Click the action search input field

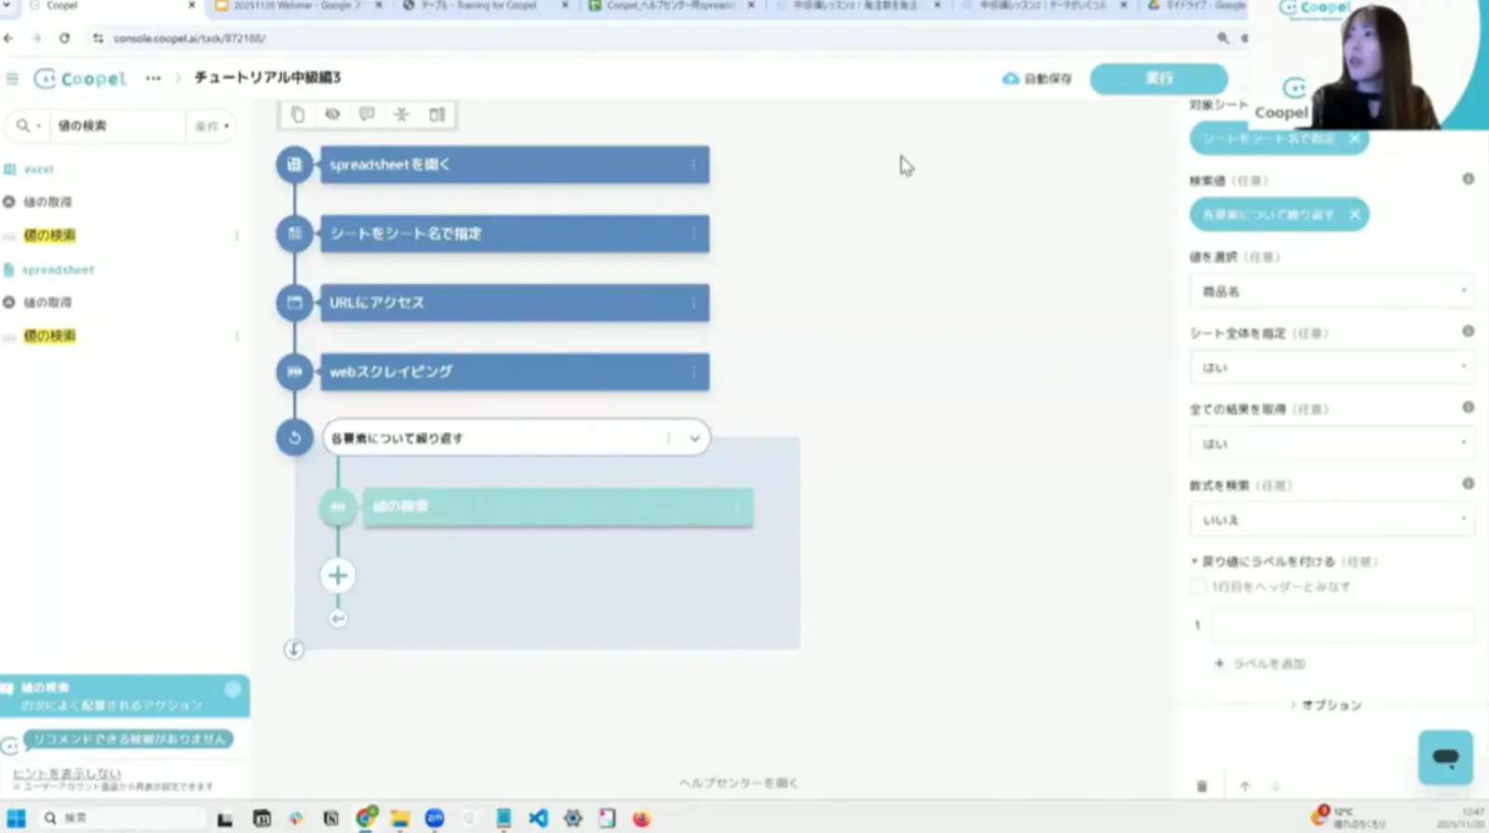point(118,126)
